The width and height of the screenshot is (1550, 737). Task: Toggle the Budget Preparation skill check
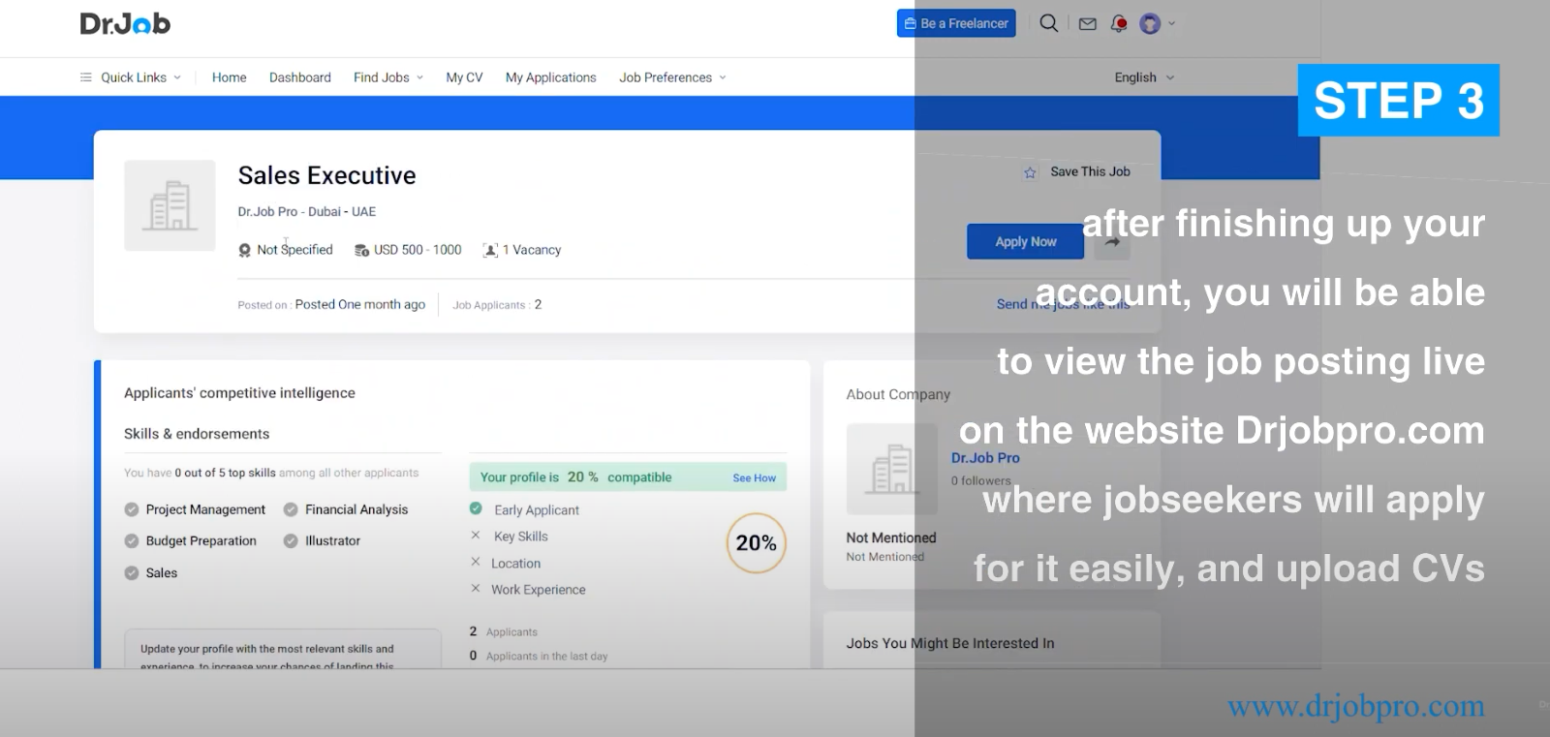pyautogui.click(x=132, y=541)
